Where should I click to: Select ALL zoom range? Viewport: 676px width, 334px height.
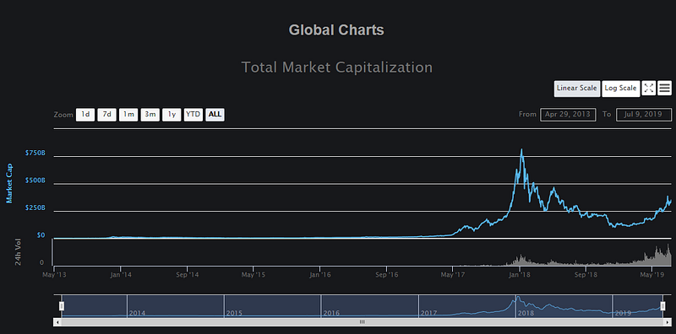click(215, 115)
